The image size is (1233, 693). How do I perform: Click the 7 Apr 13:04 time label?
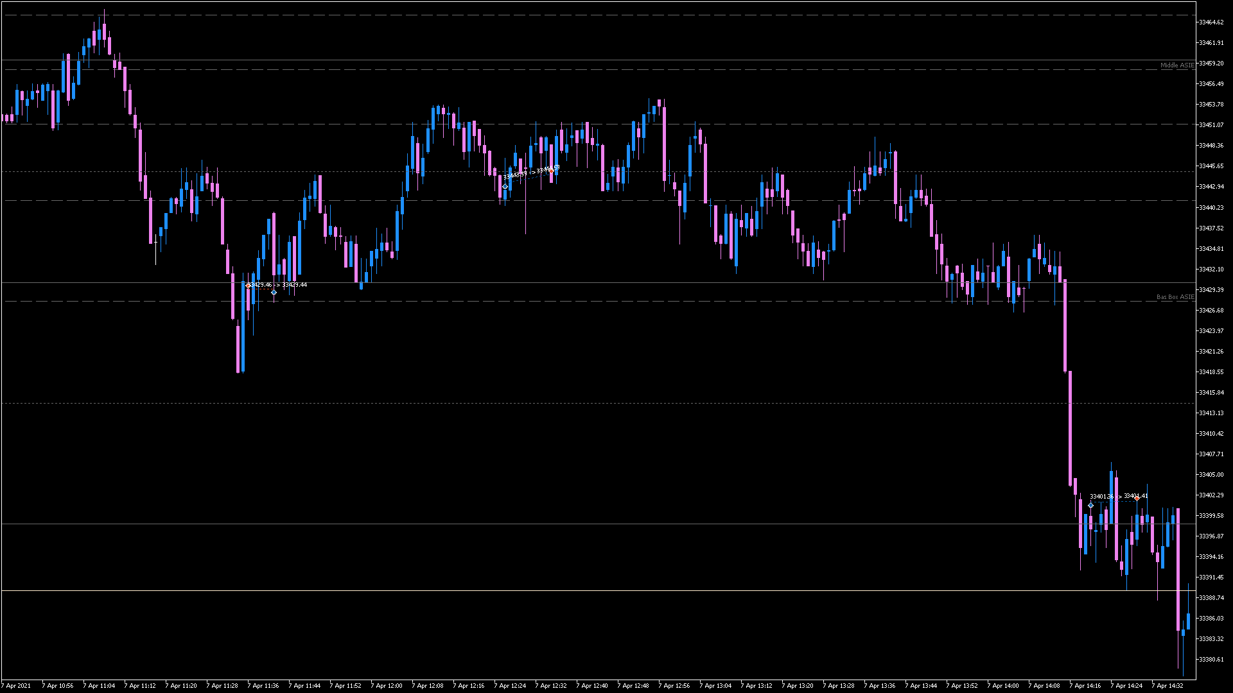715,686
